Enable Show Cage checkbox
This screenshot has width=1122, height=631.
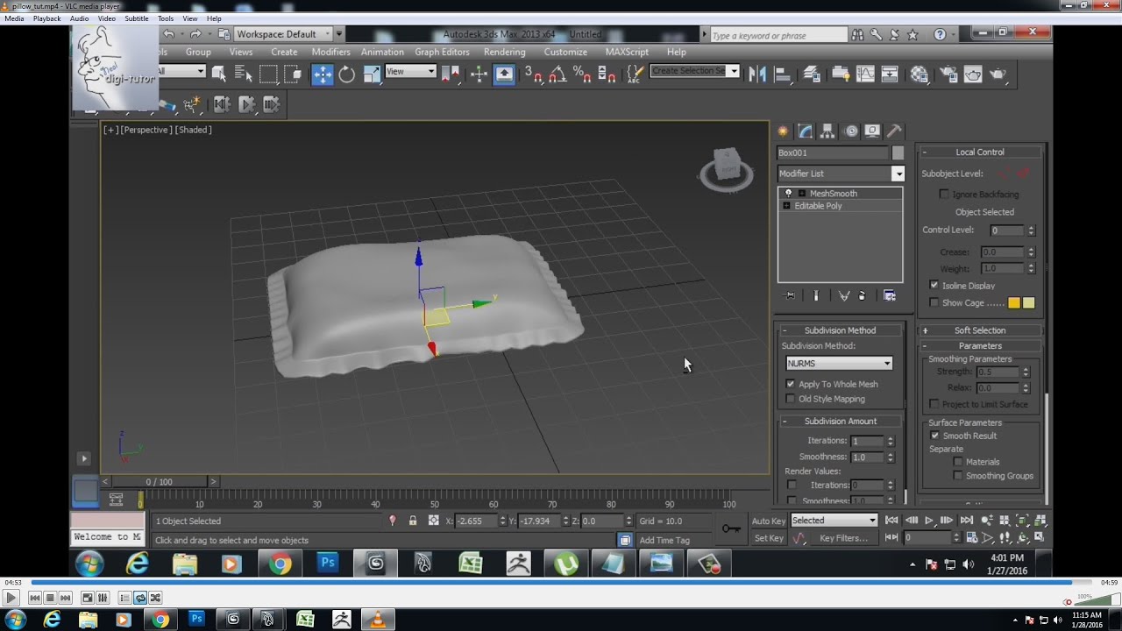(x=934, y=302)
